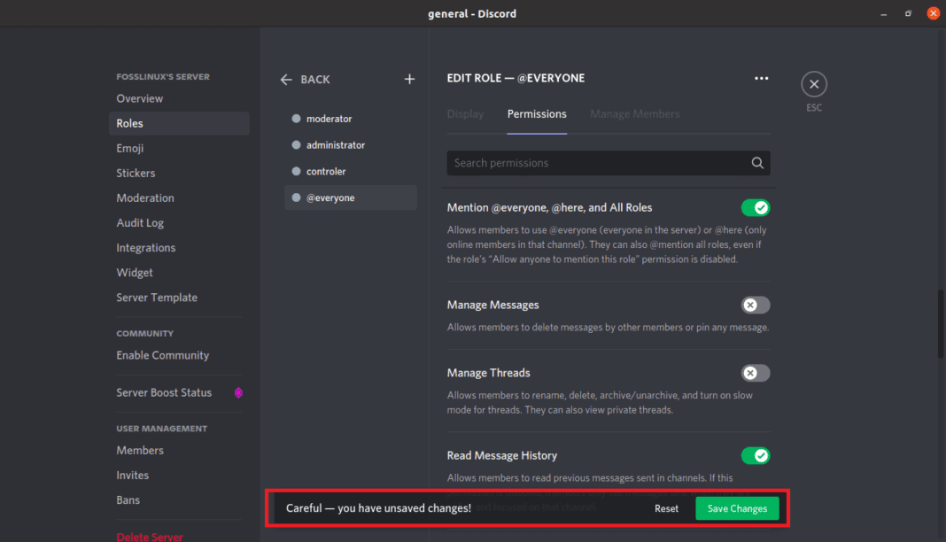
Task: Click the boost icon next to Server Boost Status
Action: (x=237, y=392)
